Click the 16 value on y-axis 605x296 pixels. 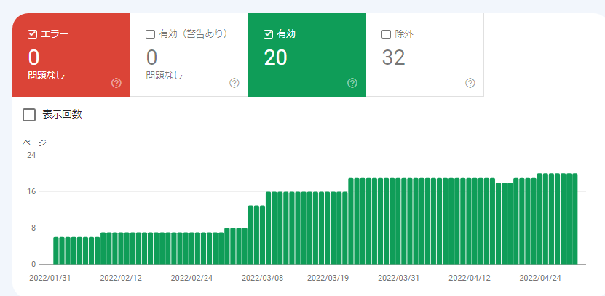(x=31, y=191)
